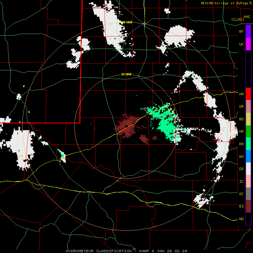Screen dimensions: 253x253
Task: Click the KMAF radar site identifier
Action: [x=144, y=251]
